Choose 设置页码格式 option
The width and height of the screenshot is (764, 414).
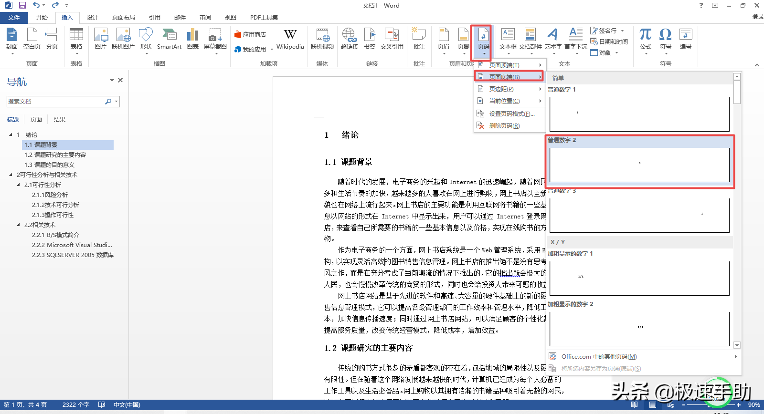511,114
